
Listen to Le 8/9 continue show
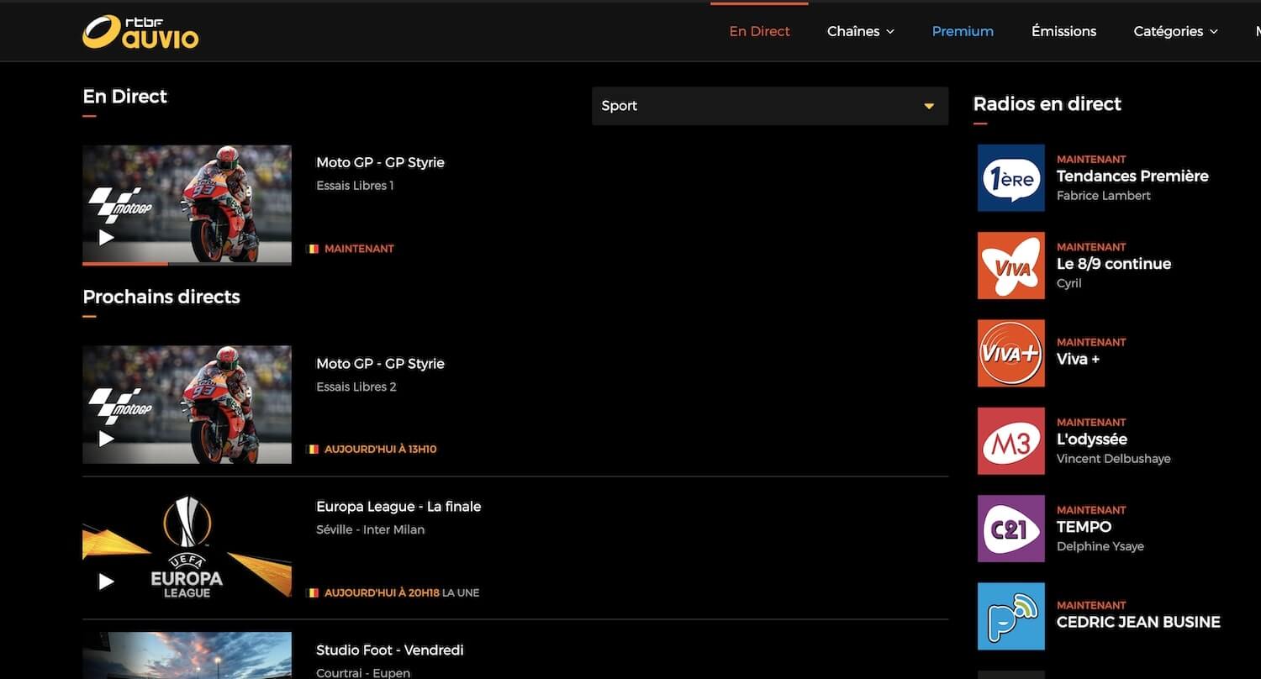tap(1114, 264)
